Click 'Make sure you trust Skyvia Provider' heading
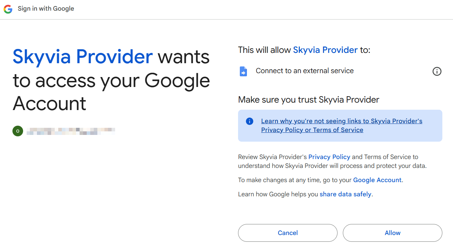This screenshot has height=251, width=453. (308, 100)
